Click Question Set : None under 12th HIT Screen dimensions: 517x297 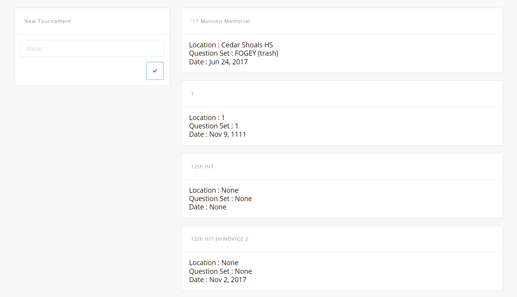[x=221, y=199]
